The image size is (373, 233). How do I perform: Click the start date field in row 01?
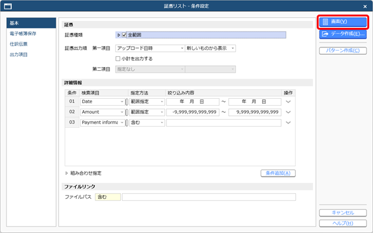193,102
